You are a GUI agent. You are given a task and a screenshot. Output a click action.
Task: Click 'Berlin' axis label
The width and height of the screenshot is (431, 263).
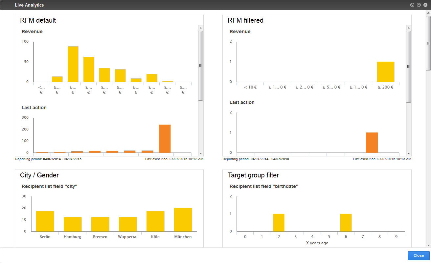pos(45,237)
